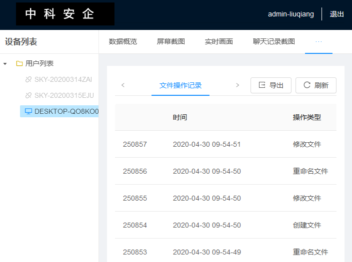Click record ID 250857
This screenshot has width=352, height=262.
(134, 144)
